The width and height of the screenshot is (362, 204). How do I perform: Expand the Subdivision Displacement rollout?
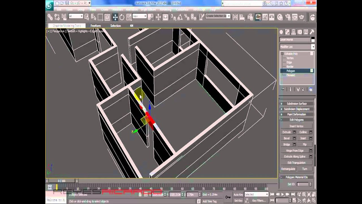297,109
